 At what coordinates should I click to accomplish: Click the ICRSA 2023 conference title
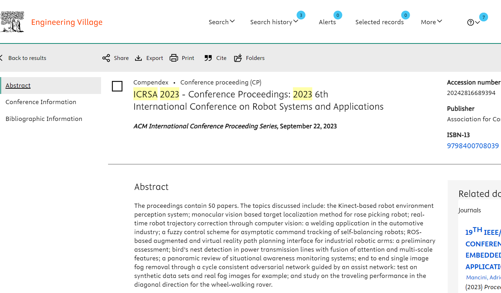pos(259,100)
